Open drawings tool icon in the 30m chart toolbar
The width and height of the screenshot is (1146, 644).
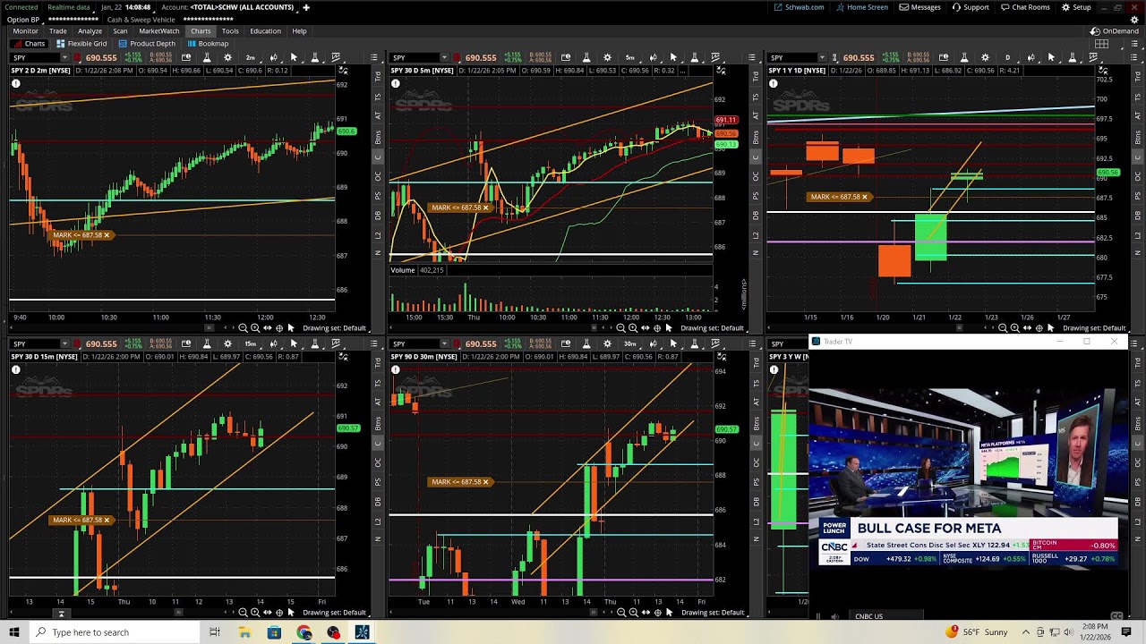715,343
